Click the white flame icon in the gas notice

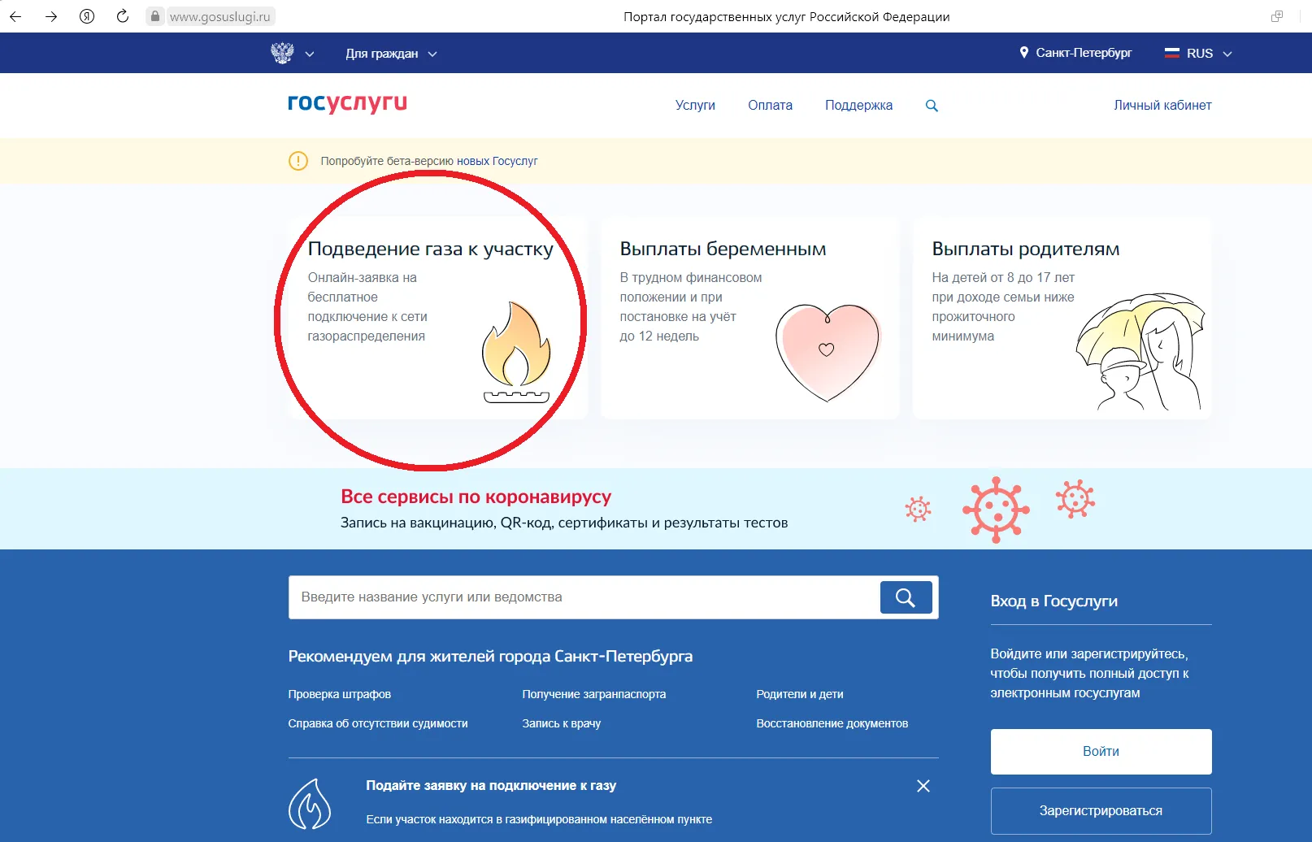pos(310,804)
